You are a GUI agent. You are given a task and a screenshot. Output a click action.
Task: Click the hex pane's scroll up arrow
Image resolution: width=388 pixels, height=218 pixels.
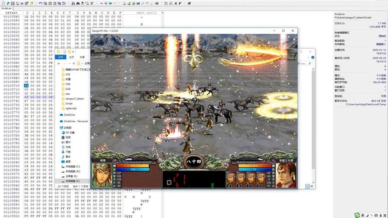(x=162, y=13)
